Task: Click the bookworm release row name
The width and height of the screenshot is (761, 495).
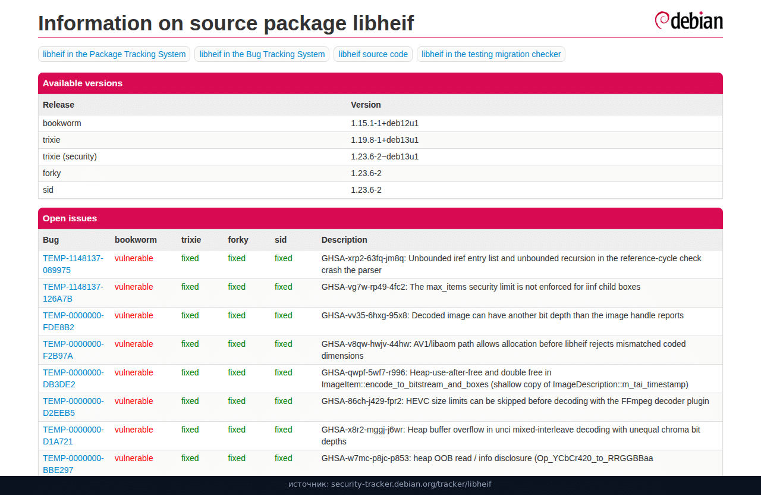Action: [62, 123]
